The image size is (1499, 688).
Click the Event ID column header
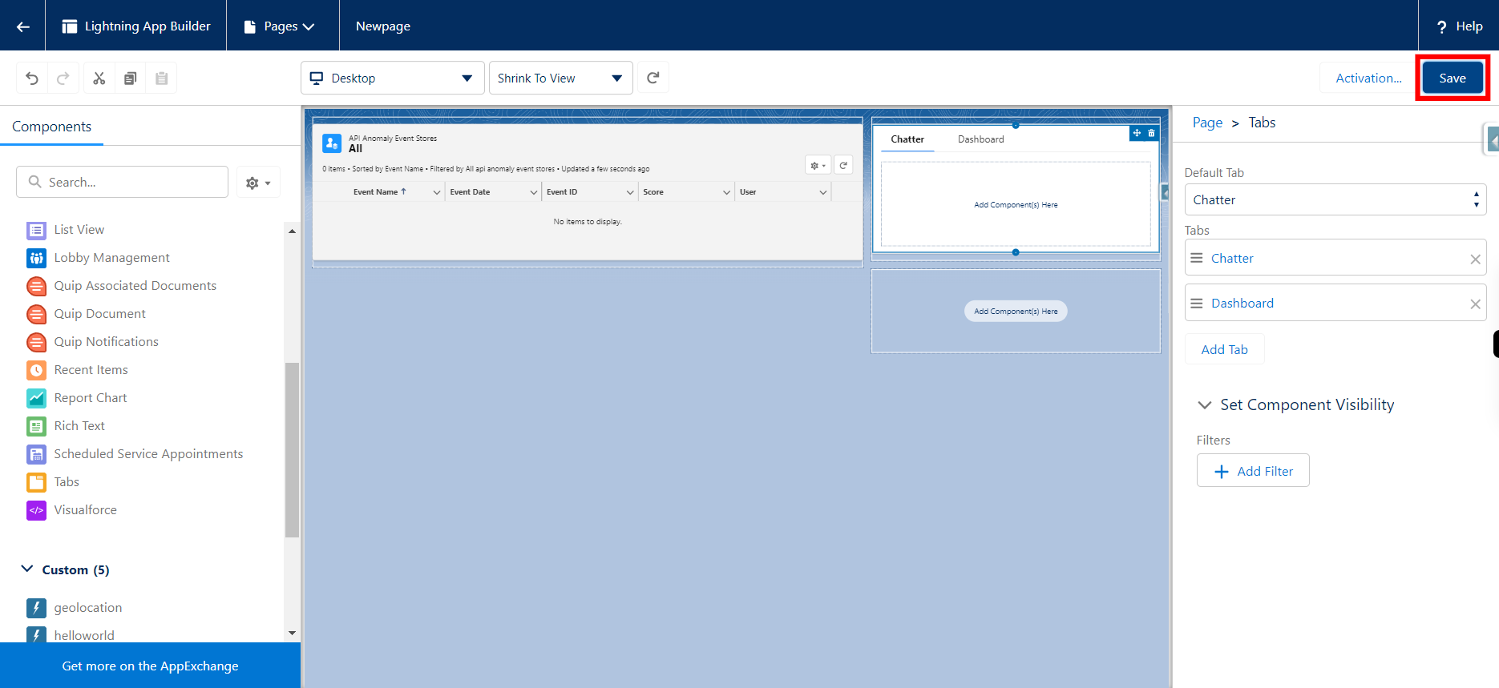click(590, 192)
